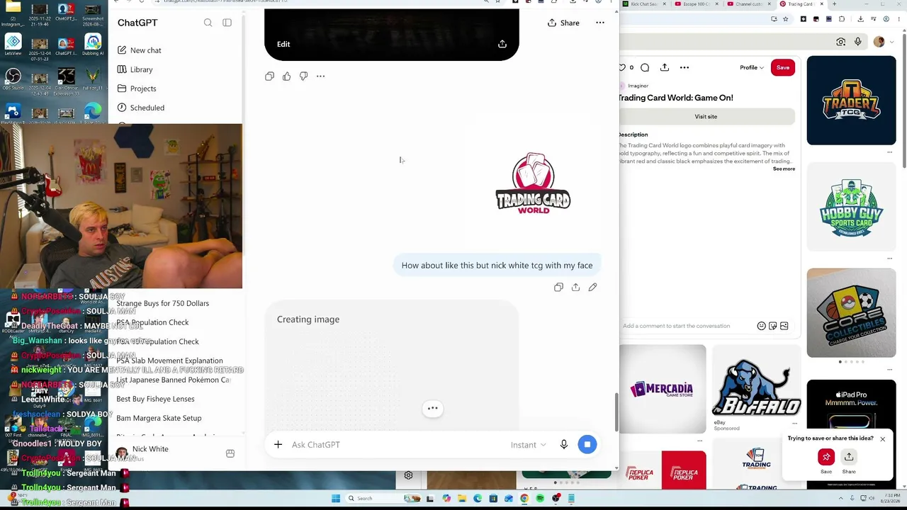This screenshot has width=907, height=510.
Task: Click Visit site on the Pinterest pin
Action: tap(706, 116)
